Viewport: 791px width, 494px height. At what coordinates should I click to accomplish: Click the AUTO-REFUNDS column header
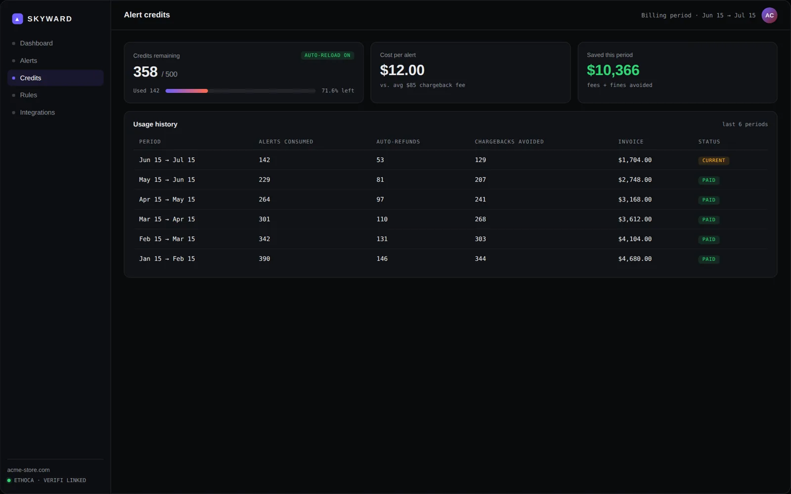click(x=398, y=142)
